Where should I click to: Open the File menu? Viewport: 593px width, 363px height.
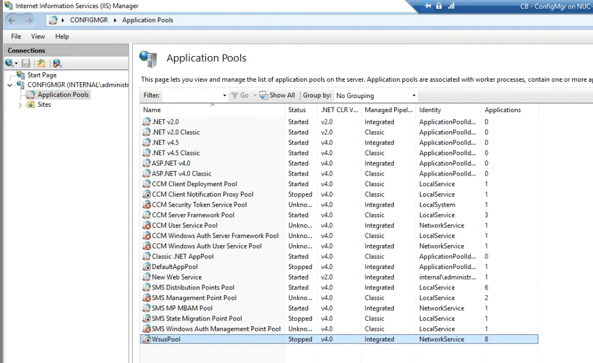coord(16,36)
